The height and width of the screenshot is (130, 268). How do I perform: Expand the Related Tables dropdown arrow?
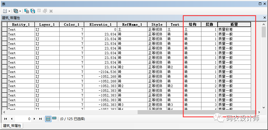pos(20,11)
